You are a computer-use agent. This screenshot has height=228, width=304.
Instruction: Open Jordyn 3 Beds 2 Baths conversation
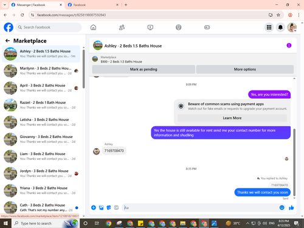pyautogui.click(x=41, y=173)
